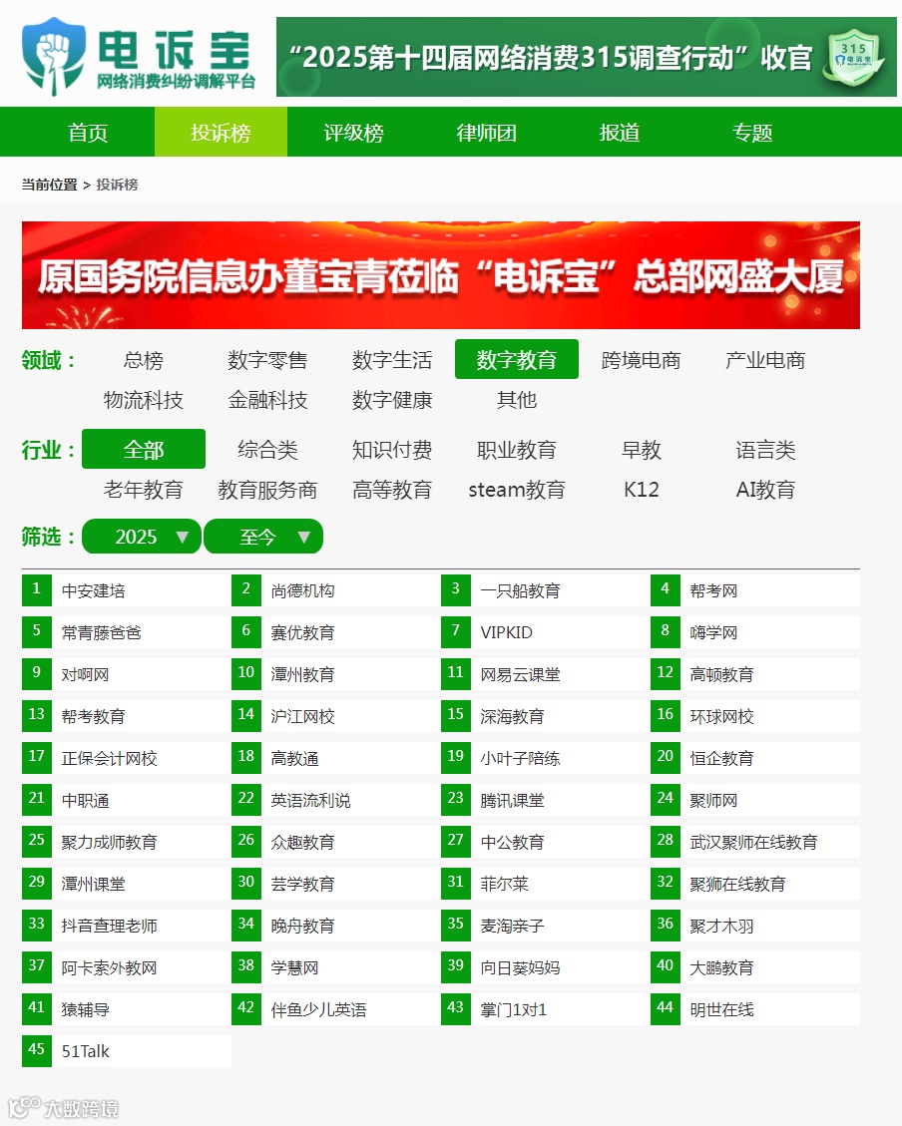Open rank 44 entry 明世在线

[755, 1009]
